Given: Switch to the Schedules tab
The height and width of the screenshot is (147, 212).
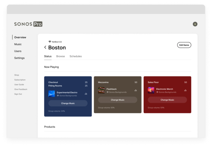Looking at the screenshot, I should click(x=76, y=56).
